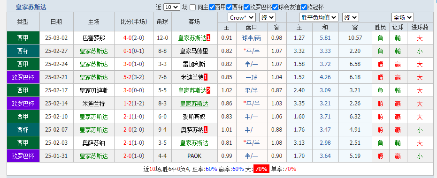Click away team 爱斯宾奴

(x=194, y=117)
